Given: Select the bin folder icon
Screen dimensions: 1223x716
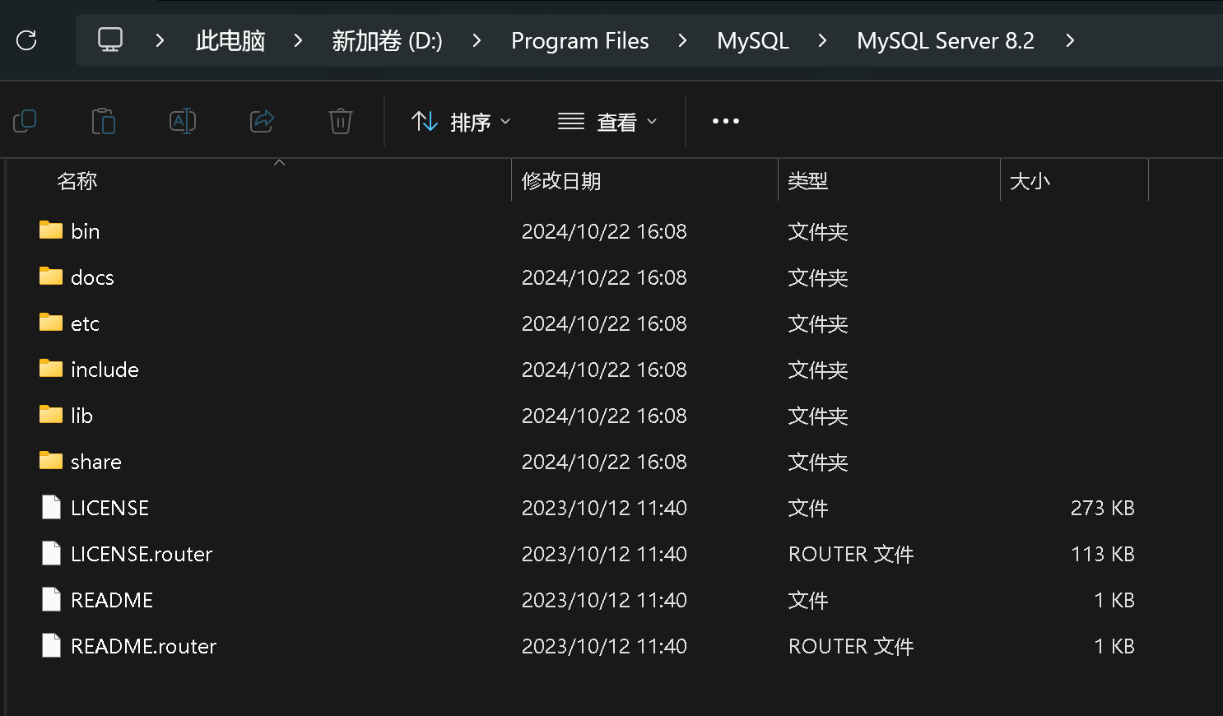Looking at the screenshot, I should tap(51, 230).
